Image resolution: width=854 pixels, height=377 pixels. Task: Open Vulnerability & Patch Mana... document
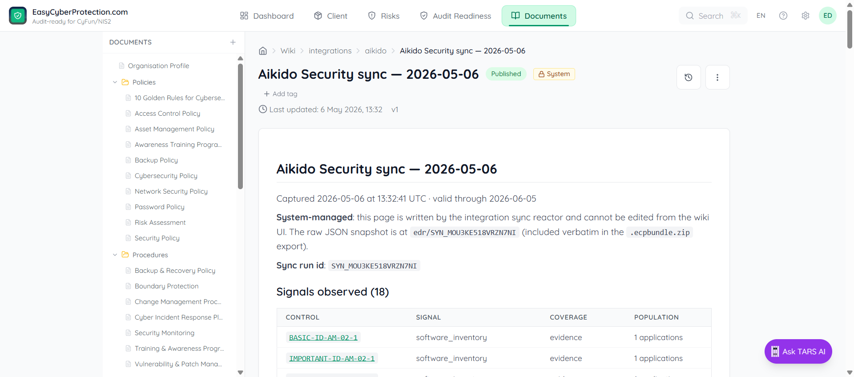point(178,364)
